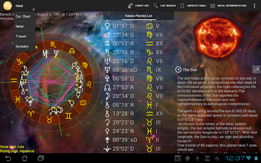
Task: Tap Android recent apps button
Action: coord(41,158)
